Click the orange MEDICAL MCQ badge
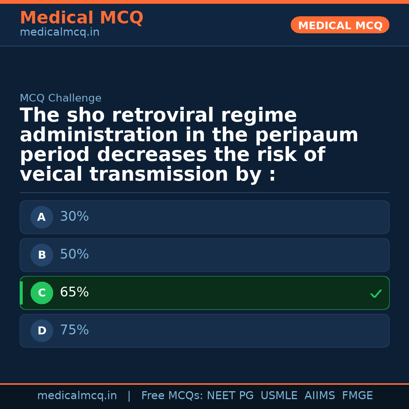This screenshot has width=409, height=409. (340, 25)
